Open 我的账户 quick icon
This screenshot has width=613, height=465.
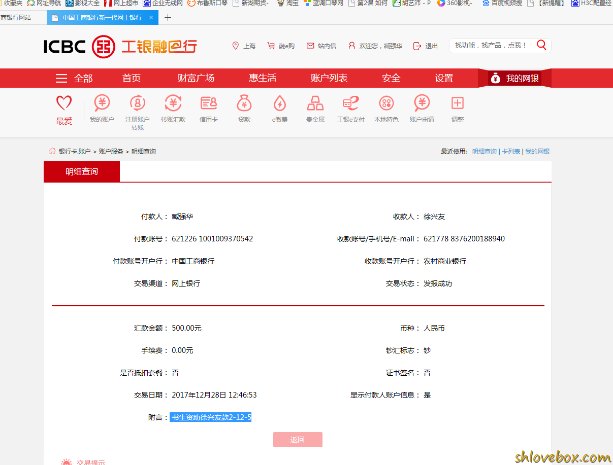tap(102, 109)
